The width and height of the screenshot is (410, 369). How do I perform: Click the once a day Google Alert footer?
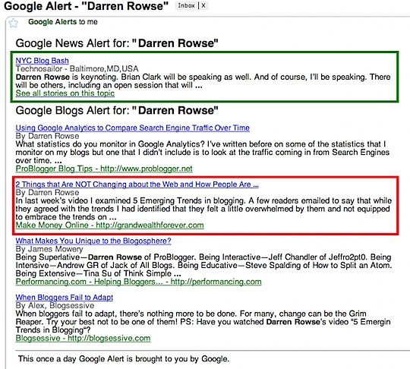[124, 359]
